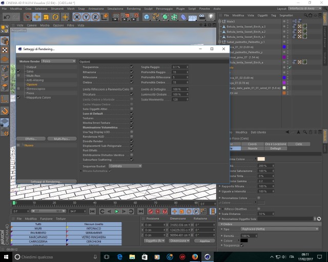Enable Solo Oggetti Attivi checkbox
328x262 pixels.
pyautogui.click(x=132, y=109)
